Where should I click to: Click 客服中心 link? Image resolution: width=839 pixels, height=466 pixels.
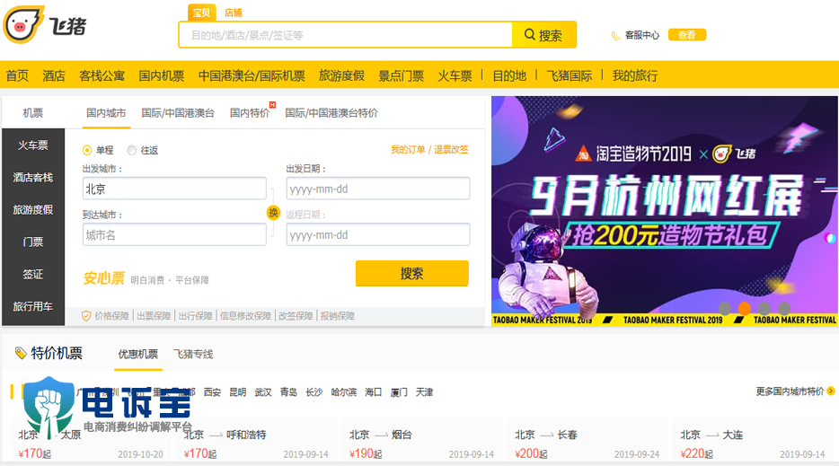[x=642, y=35]
